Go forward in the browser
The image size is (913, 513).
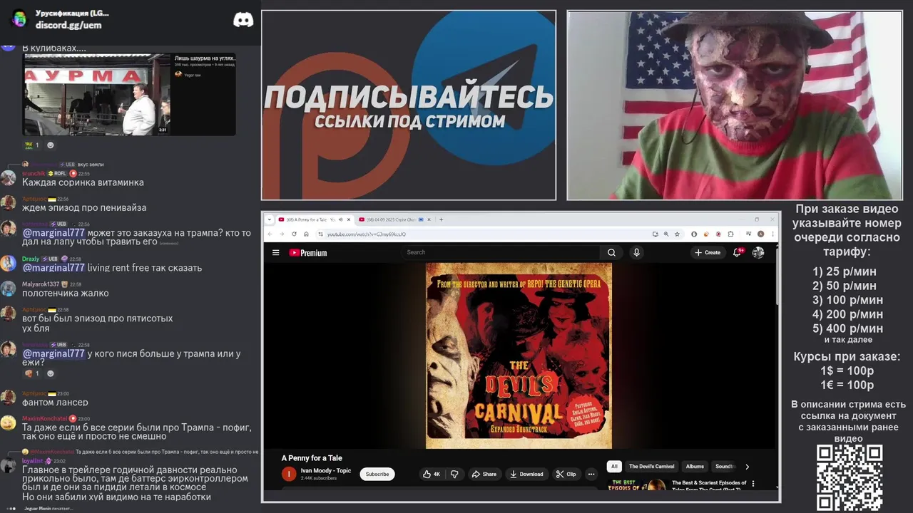point(282,234)
